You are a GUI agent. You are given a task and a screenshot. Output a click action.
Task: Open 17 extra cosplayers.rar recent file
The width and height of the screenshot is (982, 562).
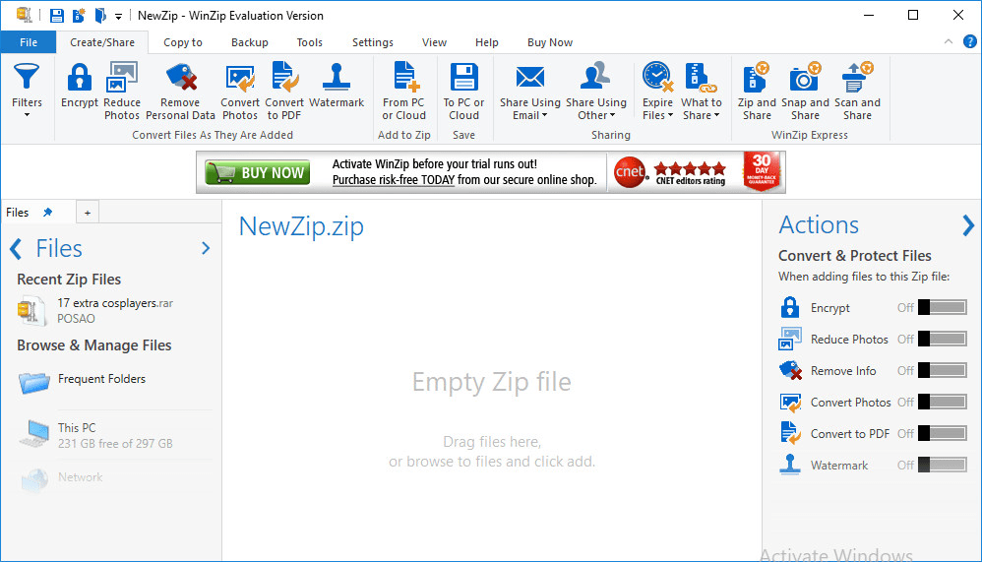tap(114, 310)
